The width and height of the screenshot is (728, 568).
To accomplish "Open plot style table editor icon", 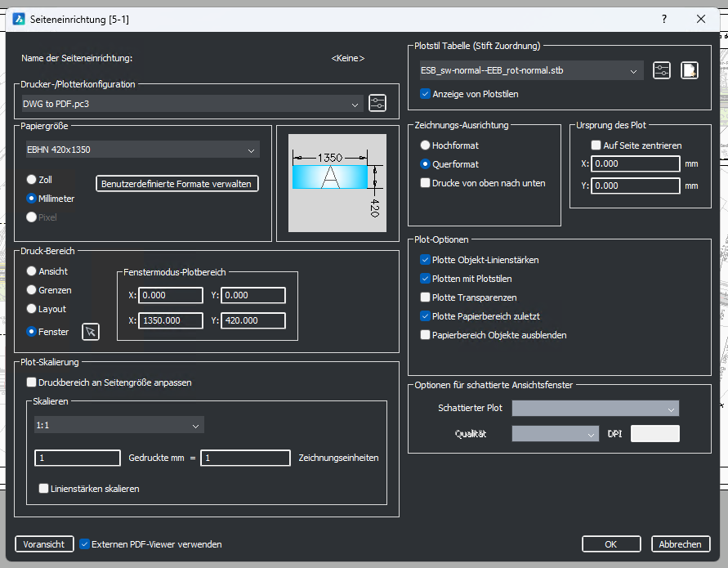I will (662, 70).
